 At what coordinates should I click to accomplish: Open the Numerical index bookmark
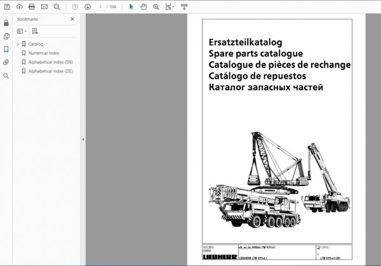point(44,53)
